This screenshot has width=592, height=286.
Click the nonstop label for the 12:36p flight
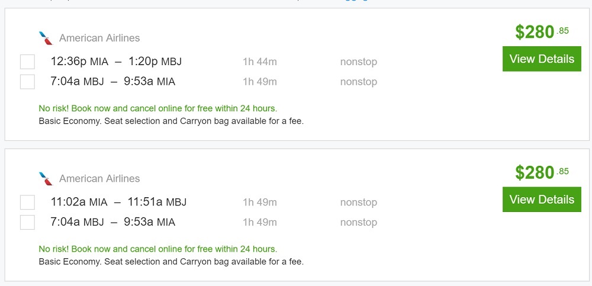[x=358, y=62]
